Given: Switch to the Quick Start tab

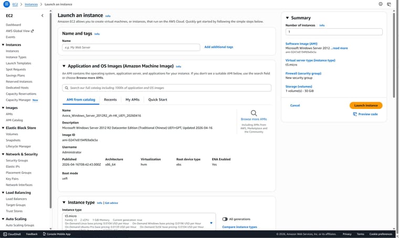Looking at the screenshot, I should 157,100.
